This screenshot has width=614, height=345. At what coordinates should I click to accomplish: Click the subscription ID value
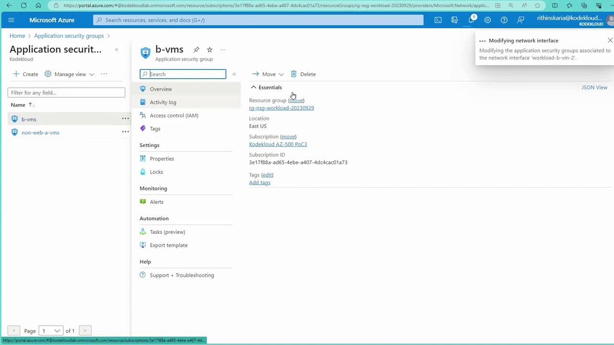298,162
